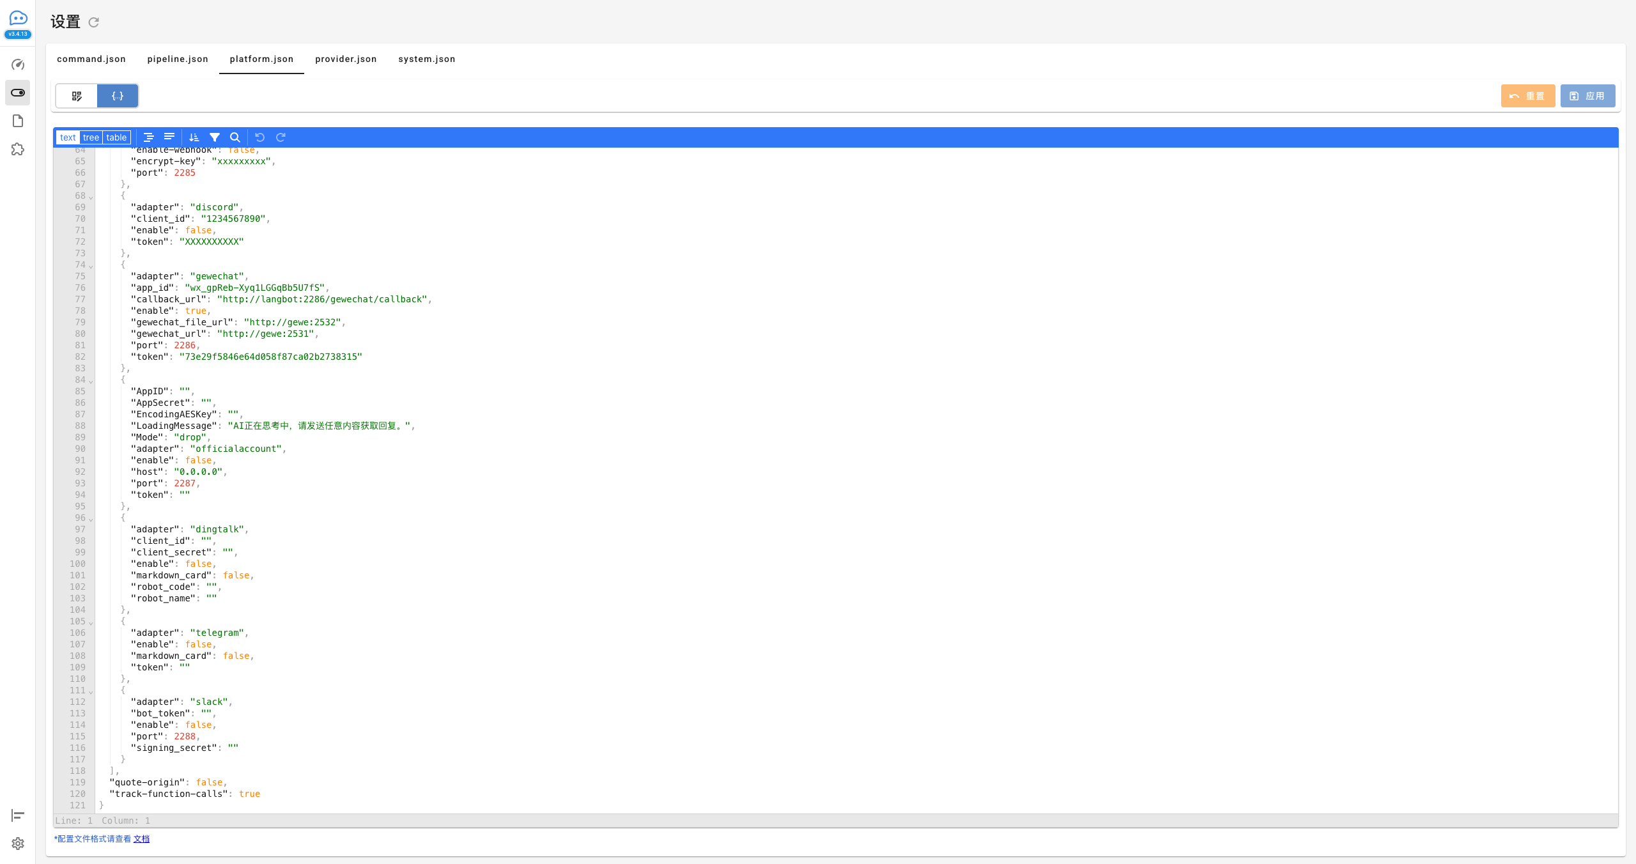Screen dimensions: 1636x864
Task: Collapse the slack block at line 111
Action: [91, 691]
